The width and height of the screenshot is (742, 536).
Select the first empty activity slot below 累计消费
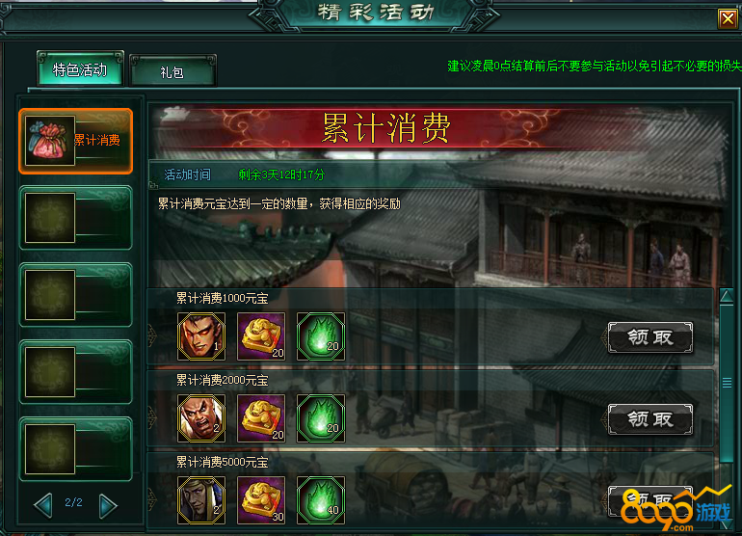(76, 218)
